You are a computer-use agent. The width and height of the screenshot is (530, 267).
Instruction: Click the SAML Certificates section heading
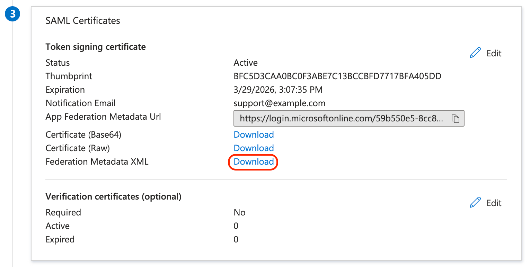coord(82,20)
